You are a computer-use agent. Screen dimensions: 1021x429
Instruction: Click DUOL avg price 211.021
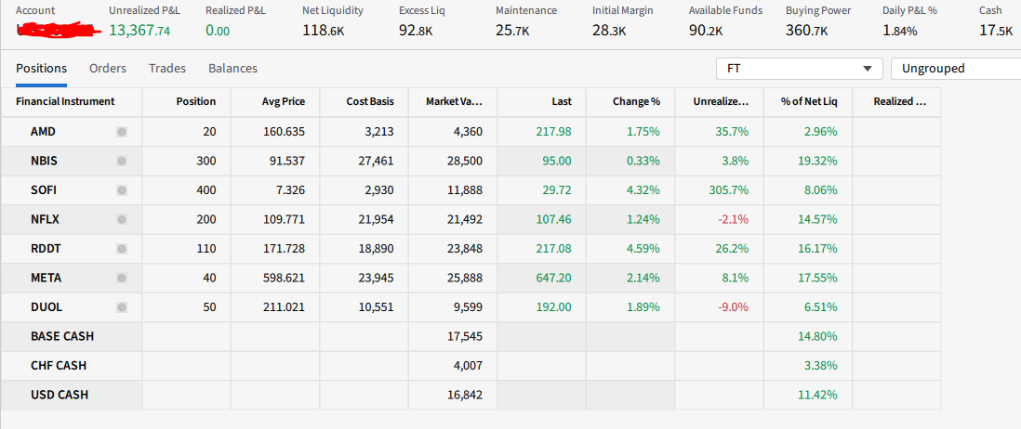(285, 307)
